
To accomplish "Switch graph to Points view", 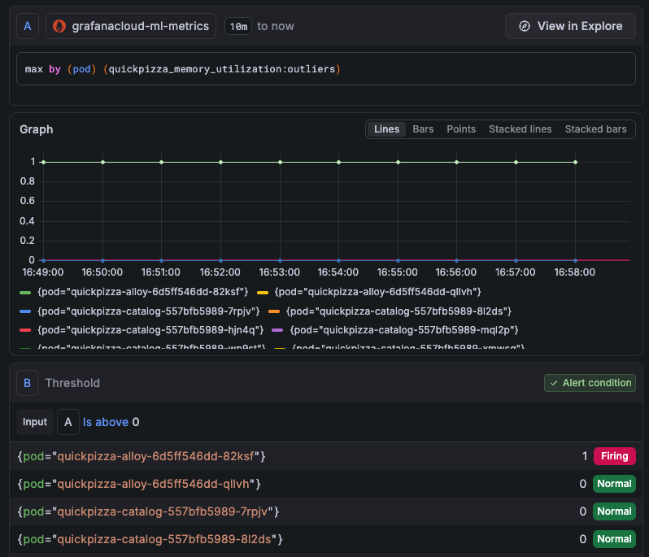I will click(461, 129).
